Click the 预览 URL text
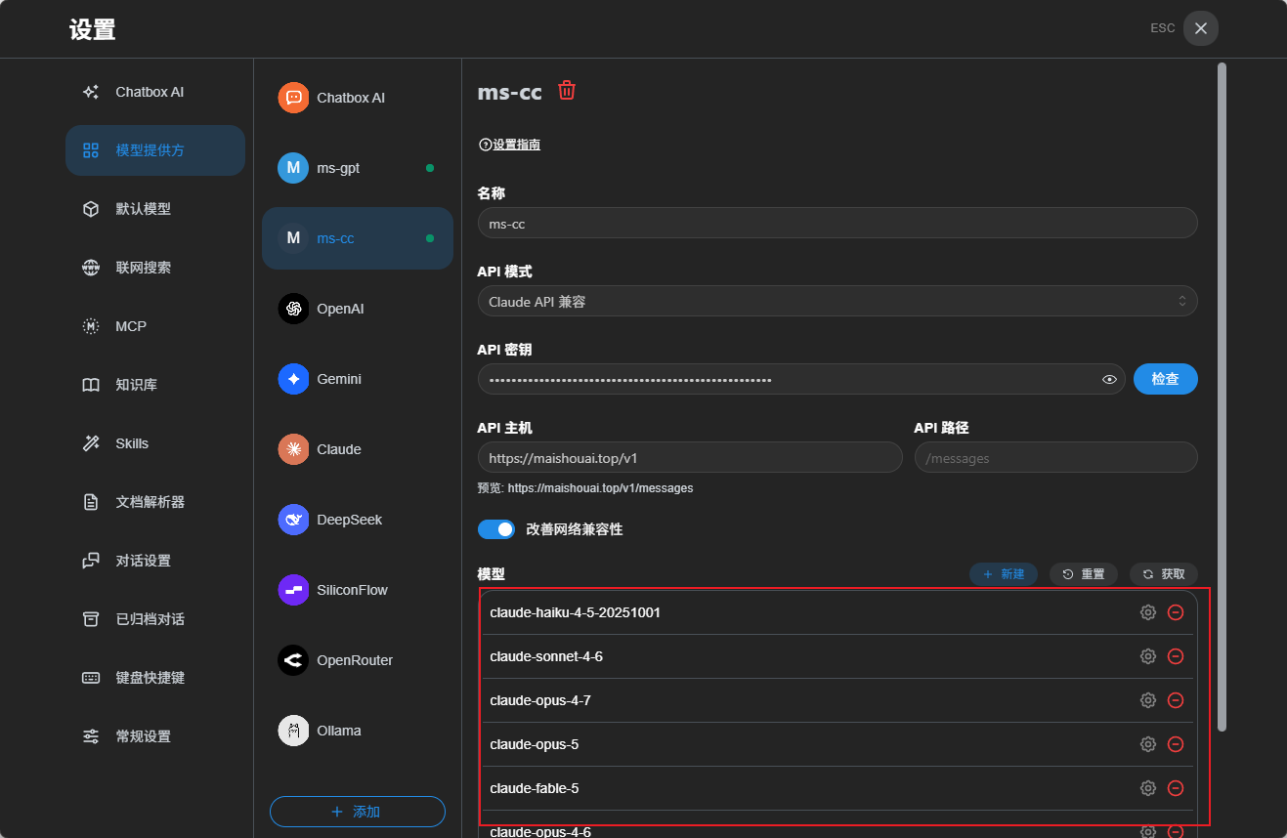This screenshot has height=838, width=1287. click(x=585, y=488)
